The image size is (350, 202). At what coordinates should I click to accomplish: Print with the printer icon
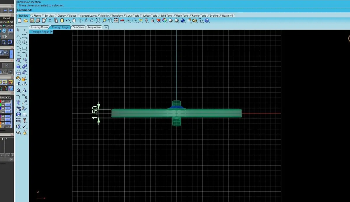coord(38,21)
